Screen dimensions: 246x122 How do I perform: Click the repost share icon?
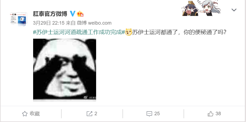[89, 114]
